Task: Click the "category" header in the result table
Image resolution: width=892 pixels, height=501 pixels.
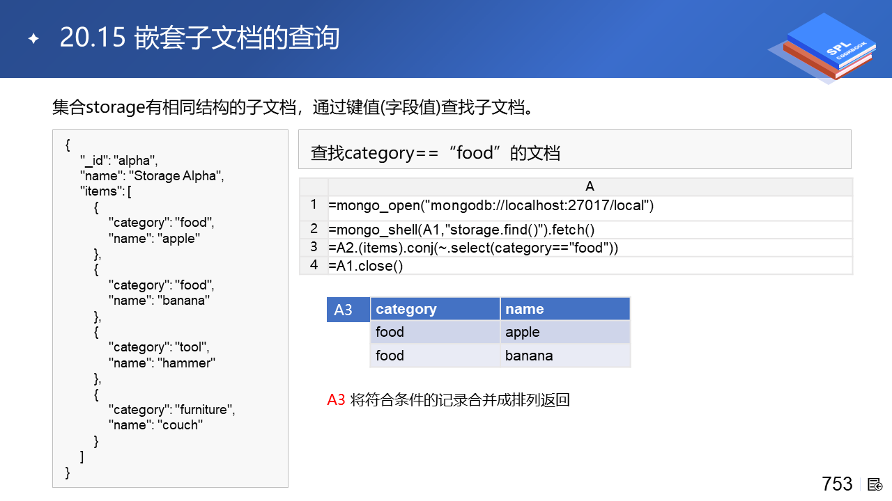Action: coord(435,309)
